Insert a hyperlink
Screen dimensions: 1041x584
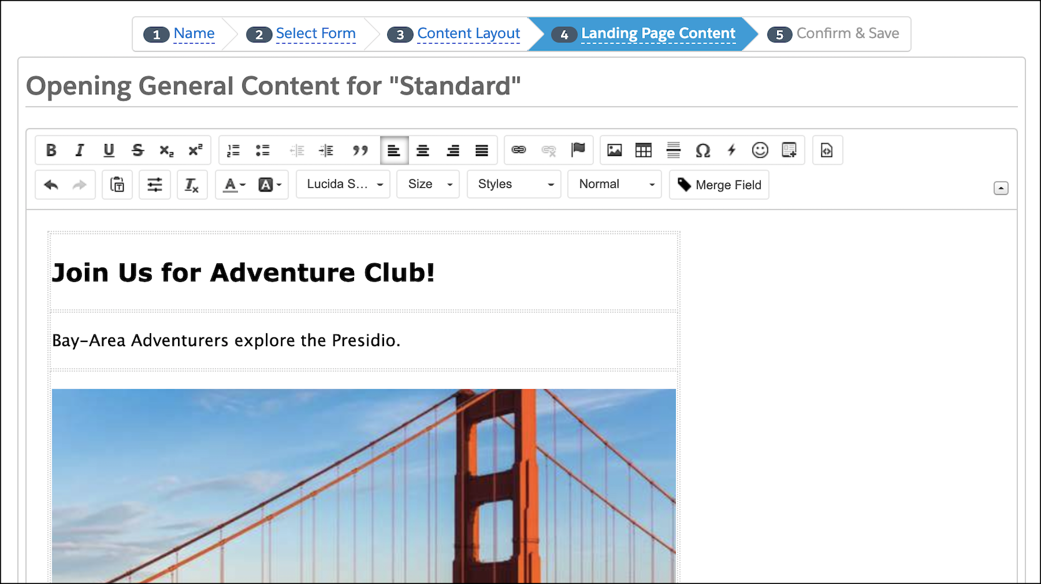[x=519, y=150]
